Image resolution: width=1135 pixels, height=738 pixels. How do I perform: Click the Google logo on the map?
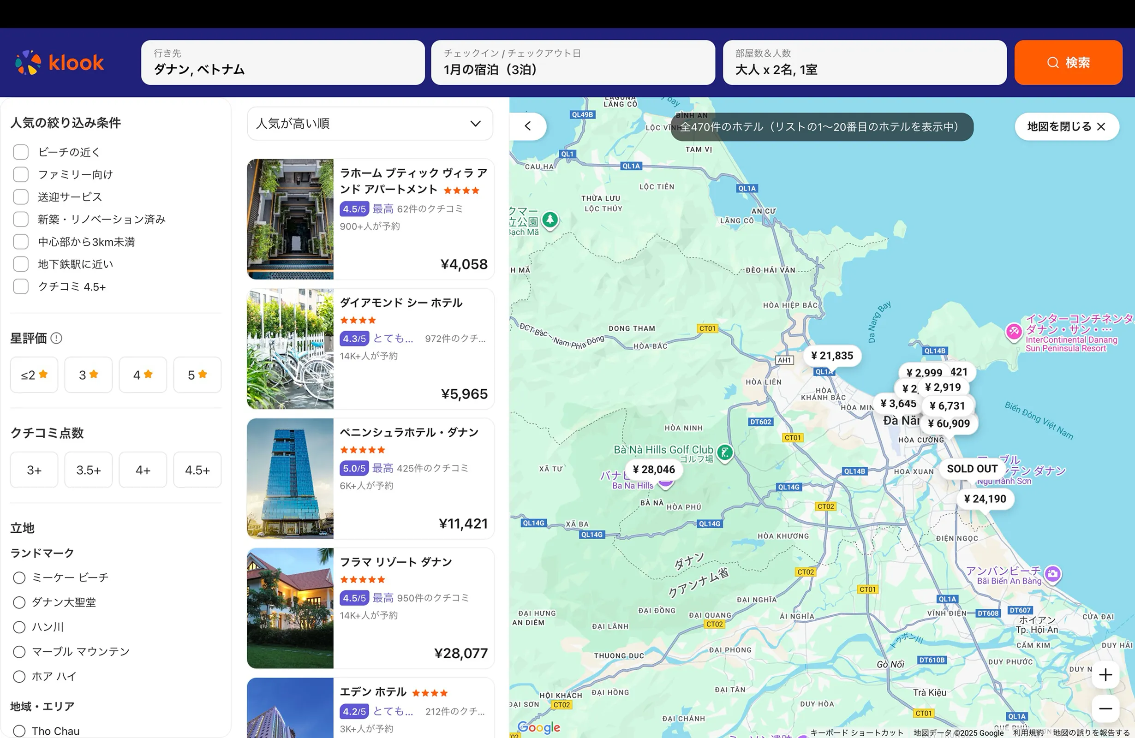539,727
